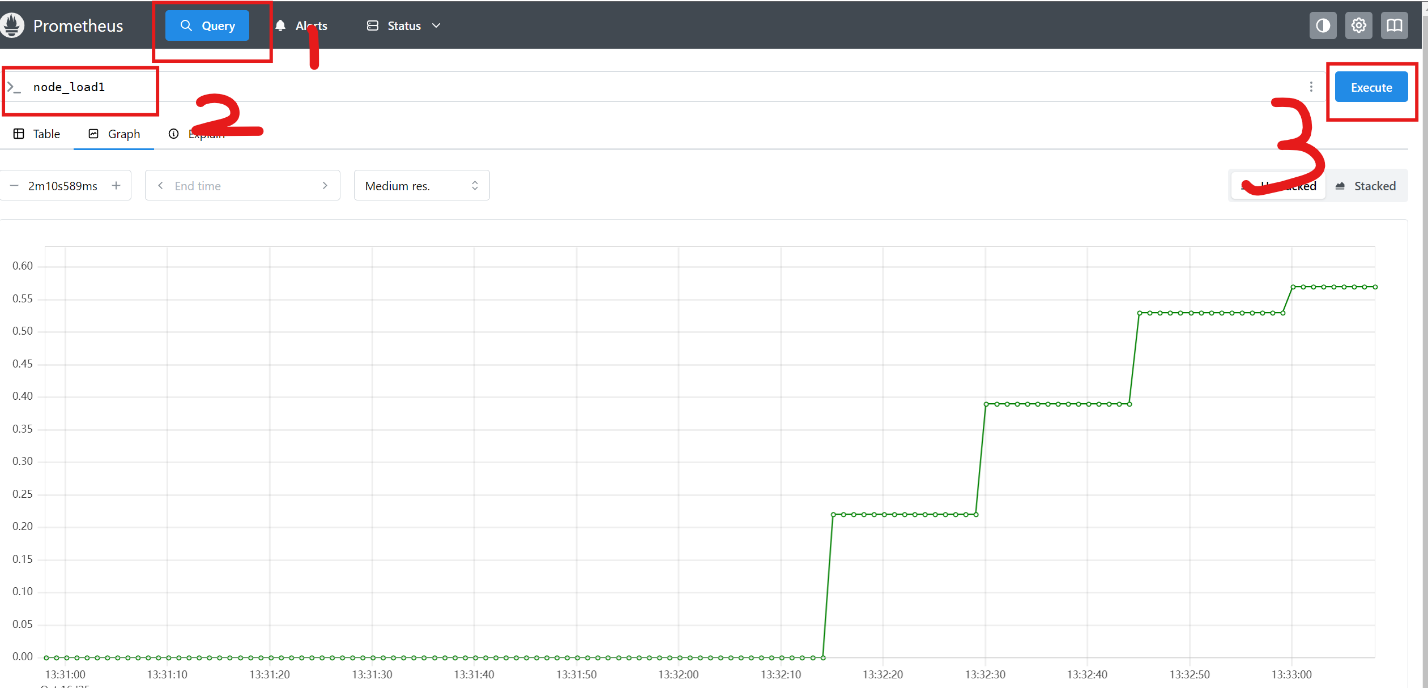Open the three-dot query options menu

pos(1311,87)
